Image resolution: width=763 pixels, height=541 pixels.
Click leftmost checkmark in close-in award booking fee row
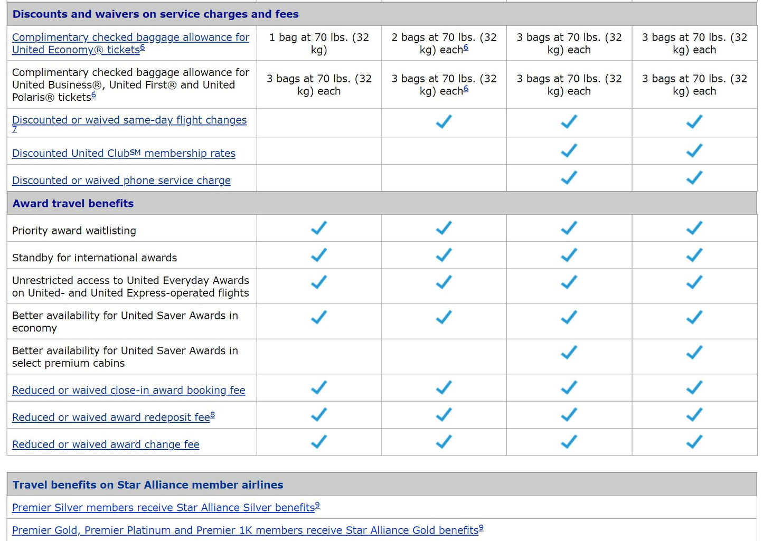319,388
